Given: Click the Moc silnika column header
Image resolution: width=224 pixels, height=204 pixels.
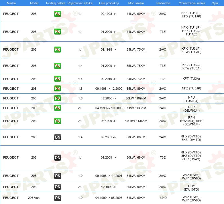Looking at the screenshot, I should 136,3.
